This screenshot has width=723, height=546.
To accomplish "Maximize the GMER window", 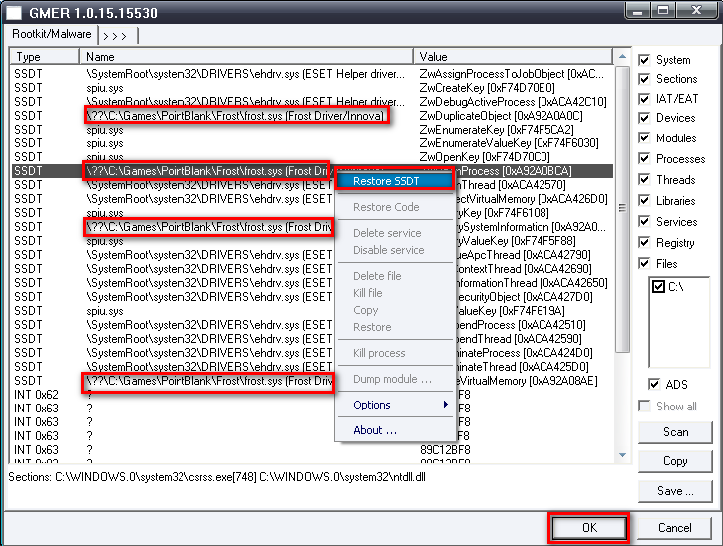I will [662, 10].
